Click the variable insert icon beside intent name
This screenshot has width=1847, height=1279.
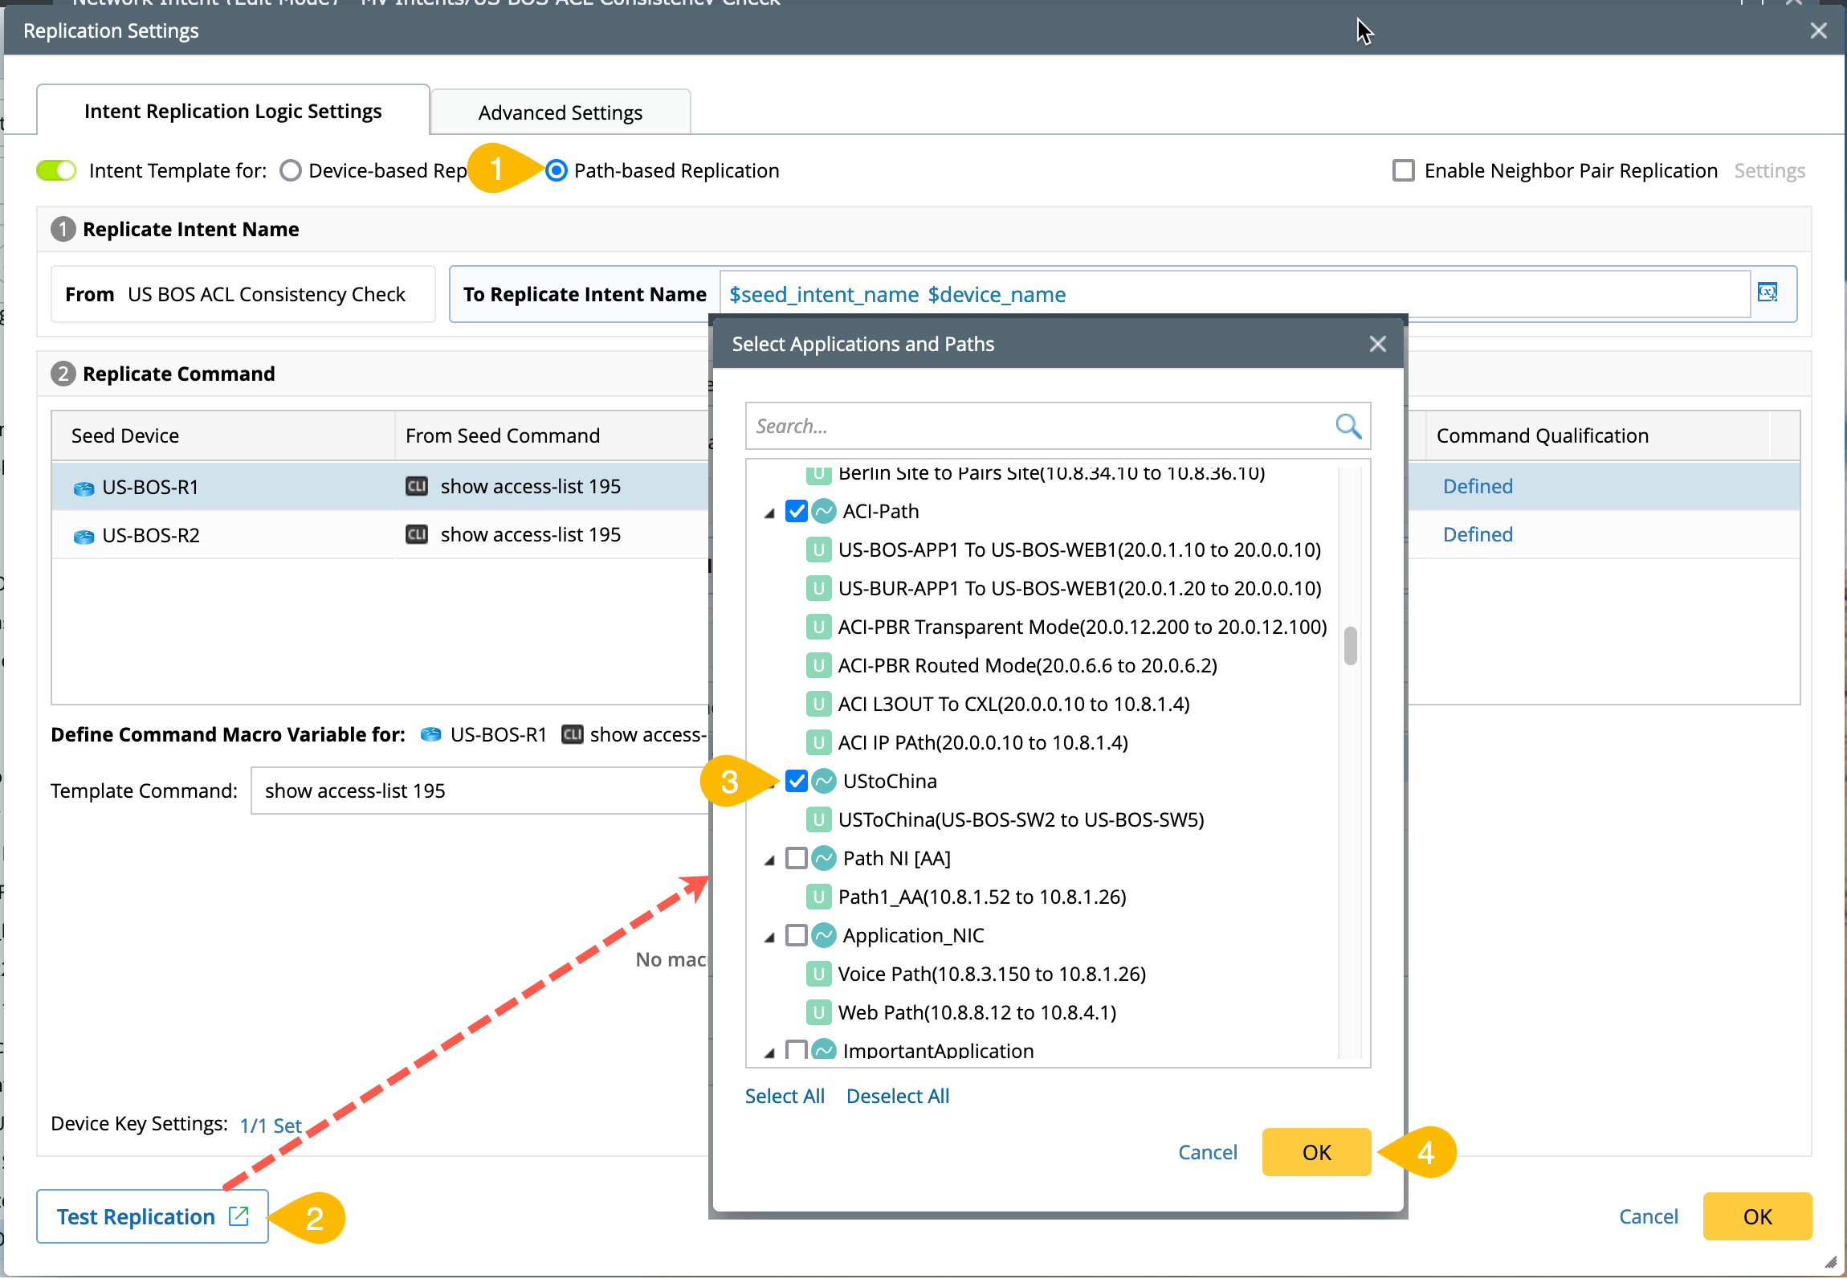coord(1767,292)
